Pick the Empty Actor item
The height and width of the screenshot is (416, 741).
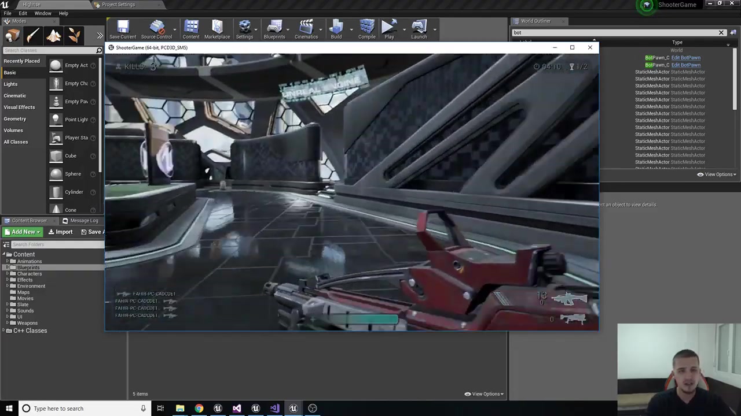(76, 65)
